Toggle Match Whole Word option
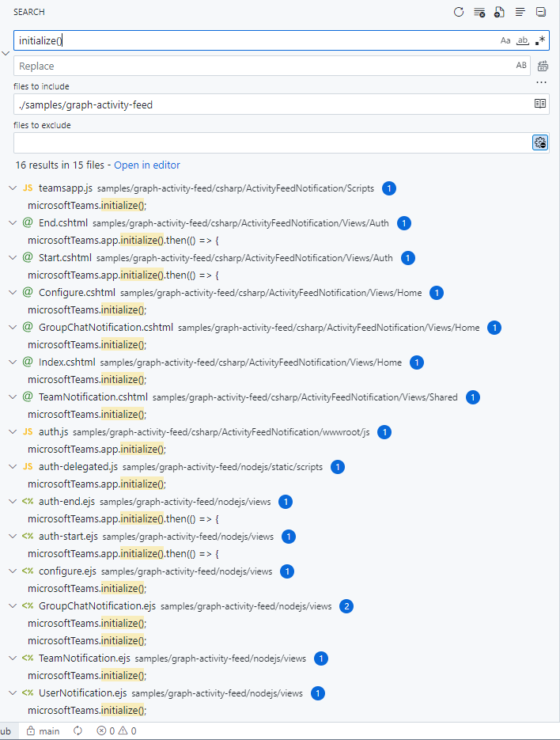The image size is (560, 740). pos(523,40)
